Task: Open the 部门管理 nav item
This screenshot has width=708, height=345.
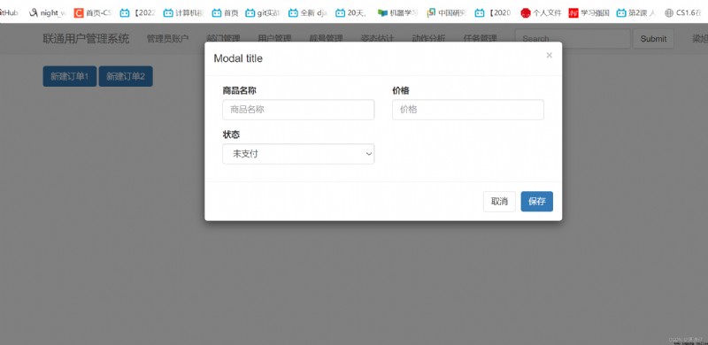Action: point(224,38)
